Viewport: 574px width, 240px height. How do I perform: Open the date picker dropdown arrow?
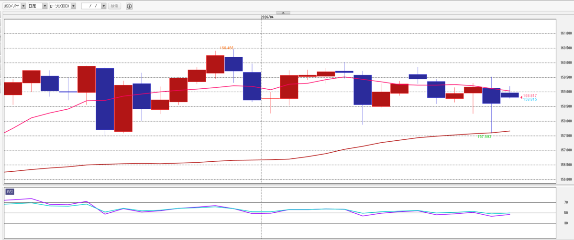[104, 6]
